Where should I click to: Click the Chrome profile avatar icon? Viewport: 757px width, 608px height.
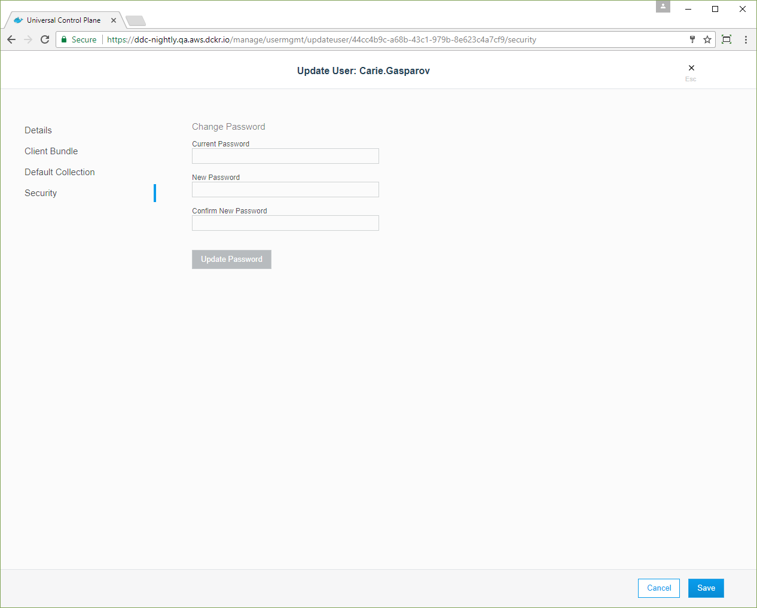(663, 7)
